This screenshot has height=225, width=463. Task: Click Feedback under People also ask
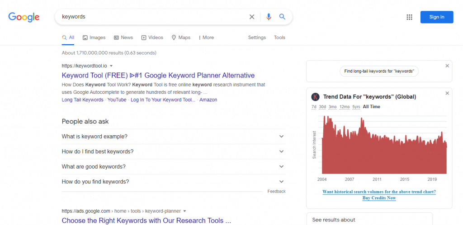[276, 192]
